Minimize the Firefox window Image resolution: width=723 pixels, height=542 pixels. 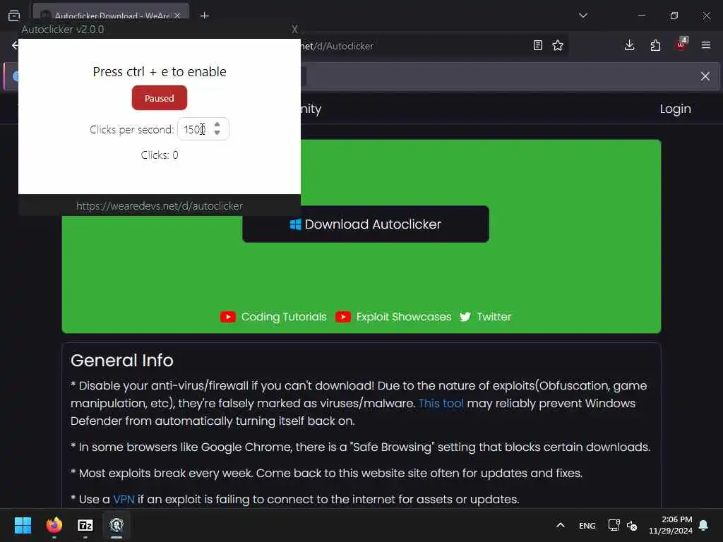[x=641, y=16]
